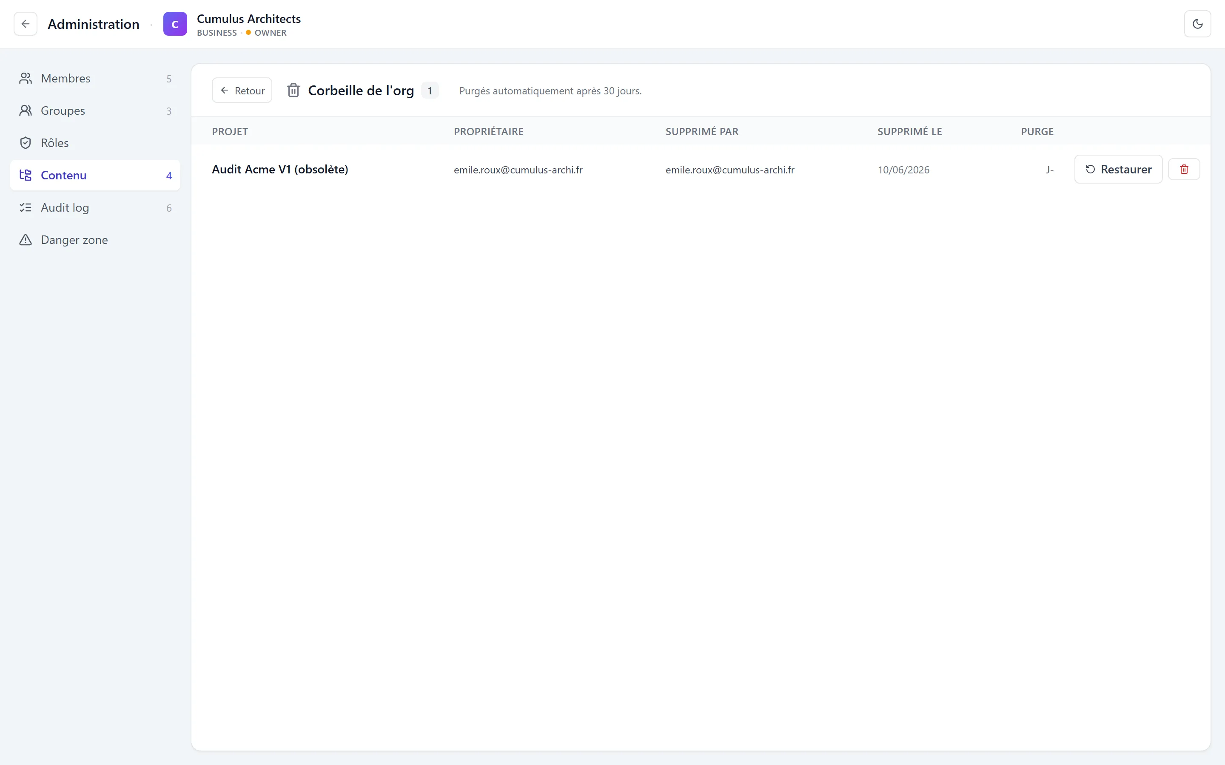The image size is (1225, 765).
Task: Click the OWNER role label in header
Action: coord(271,33)
